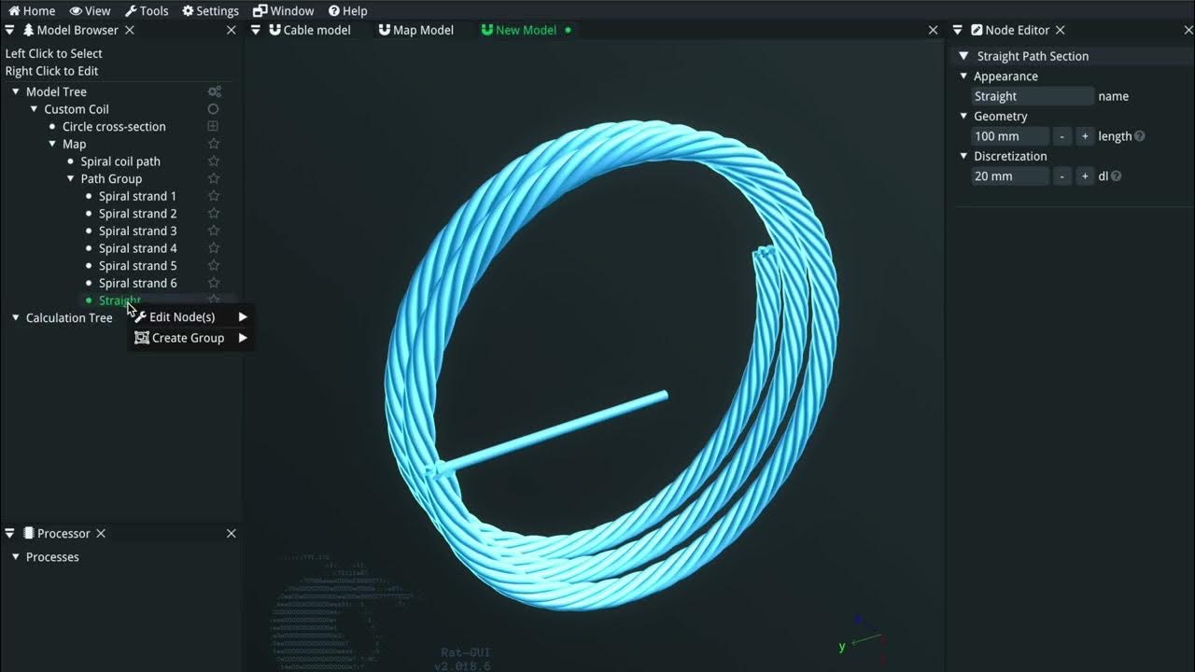Open viewport panel dropdown triangle
This screenshot has height=672, width=1195.
click(x=256, y=30)
